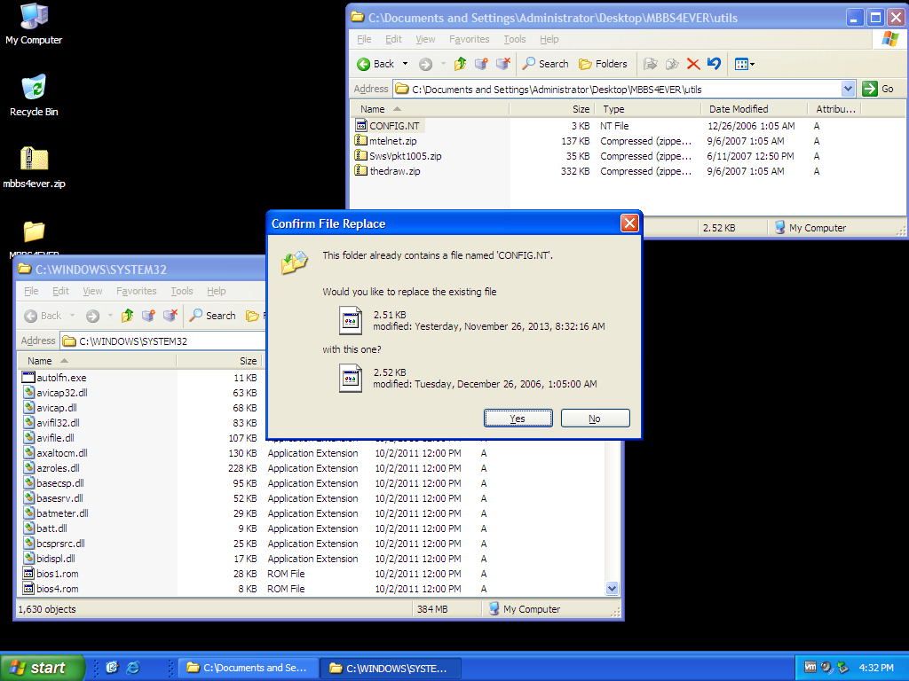Open the Start menu

tap(43, 668)
